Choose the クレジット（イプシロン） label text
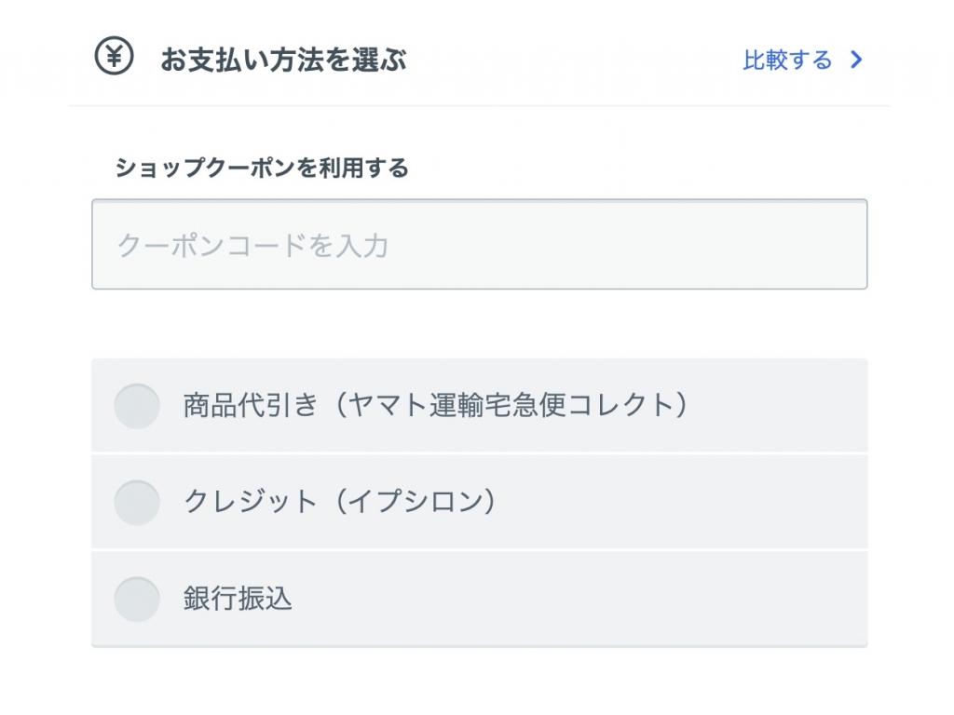The image size is (954, 715). click(339, 502)
